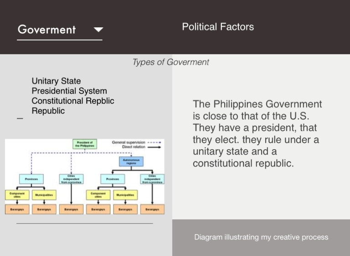Select the Presidential System list item
Screen dimensions: 350x256
point(69,91)
